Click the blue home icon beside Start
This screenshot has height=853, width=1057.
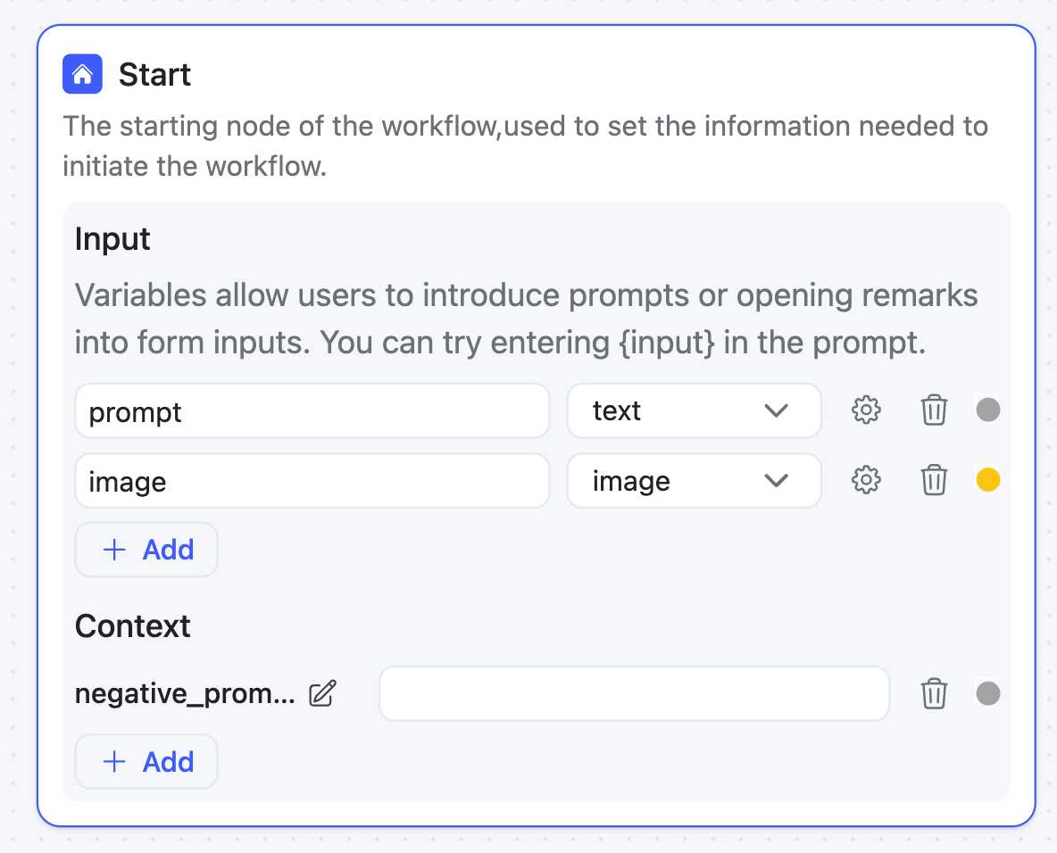[x=82, y=74]
